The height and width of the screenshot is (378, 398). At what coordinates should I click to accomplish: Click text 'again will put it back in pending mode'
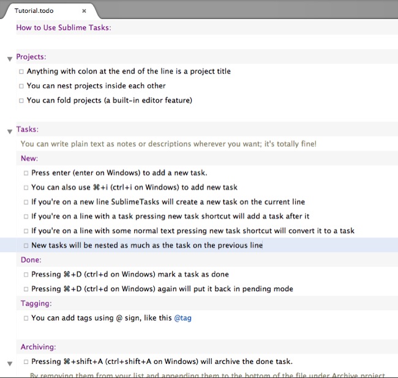pyautogui.click(x=225, y=289)
